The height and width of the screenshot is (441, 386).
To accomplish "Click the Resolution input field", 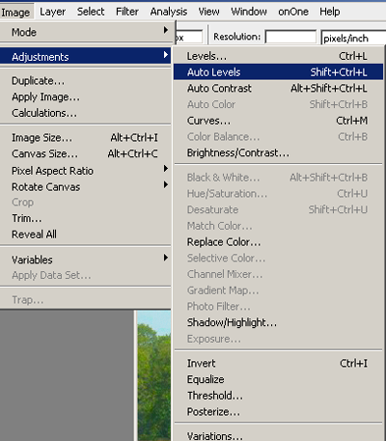I will (290, 37).
